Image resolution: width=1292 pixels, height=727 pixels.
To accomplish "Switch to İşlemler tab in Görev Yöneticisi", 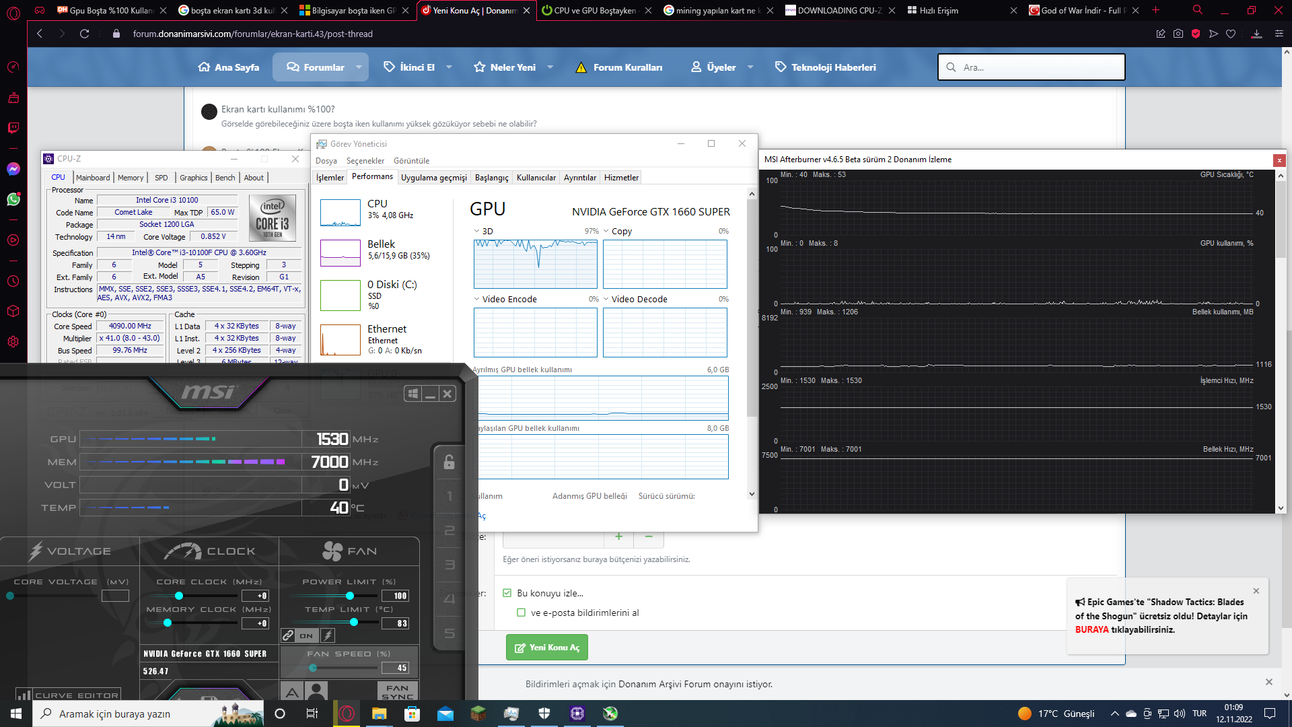I will pos(330,178).
